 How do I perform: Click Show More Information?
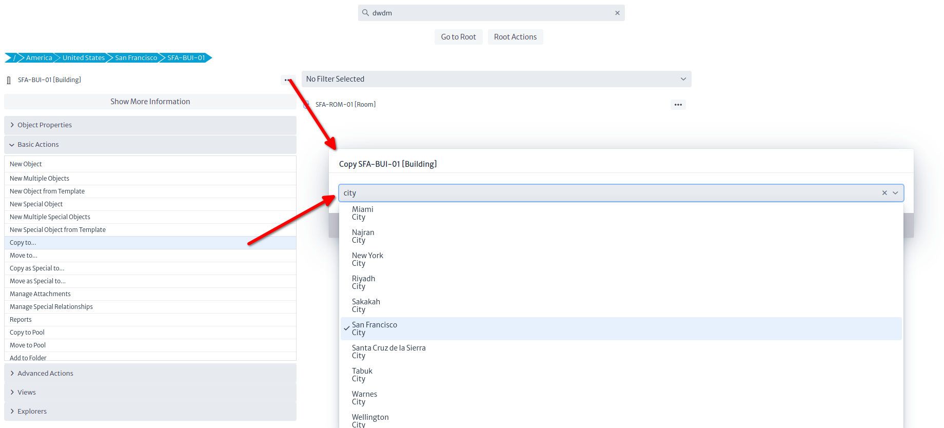[x=150, y=102]
